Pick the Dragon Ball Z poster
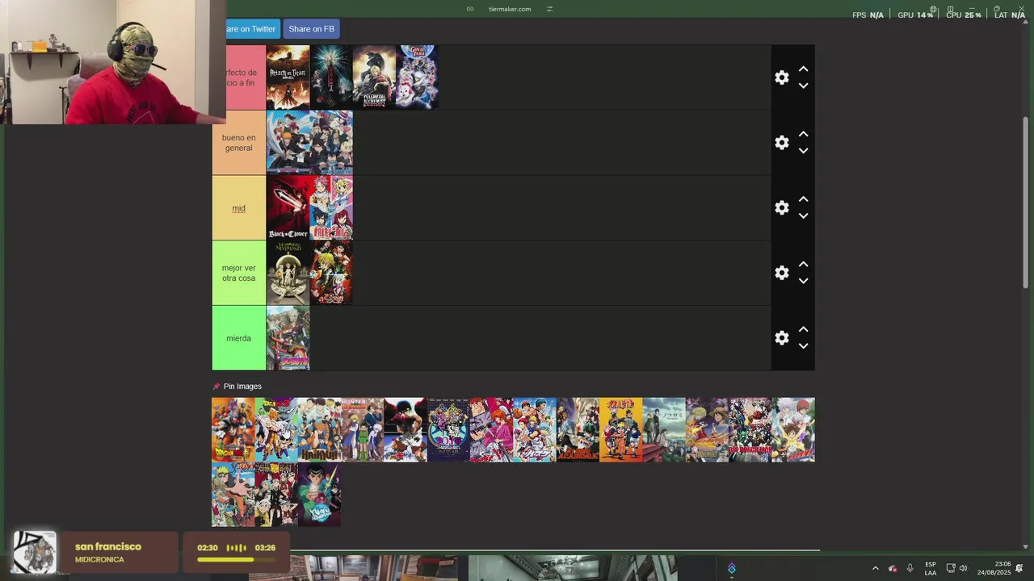1034x581 pixels. [x=276, y=429]
